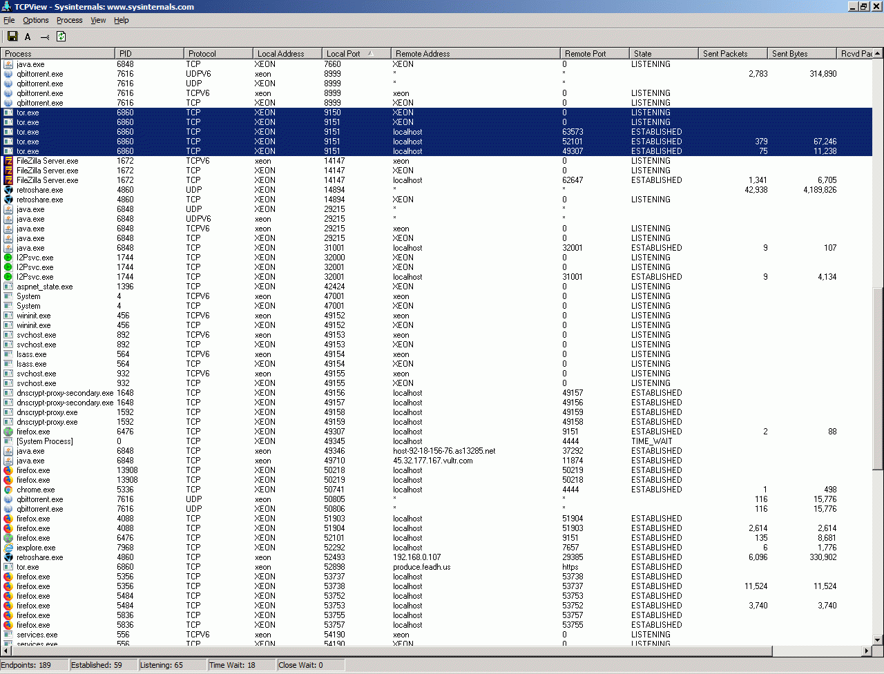Image resolution: width=884 pixels, height=674 pixels.
Task: Click the chrome.exe process icon
Action: pyautogui.click(x=8, y=490)
